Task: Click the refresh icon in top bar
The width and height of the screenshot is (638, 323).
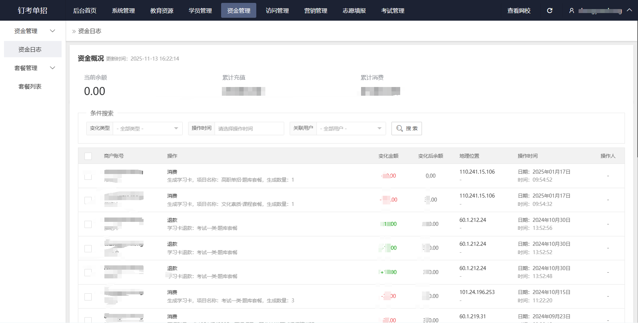Action: tap(550, 11)
